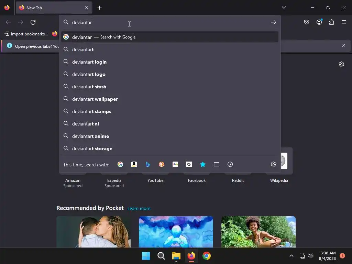Open the taskbar clock and date
Viewport: 352px width, 264px height.
(327, 256)
